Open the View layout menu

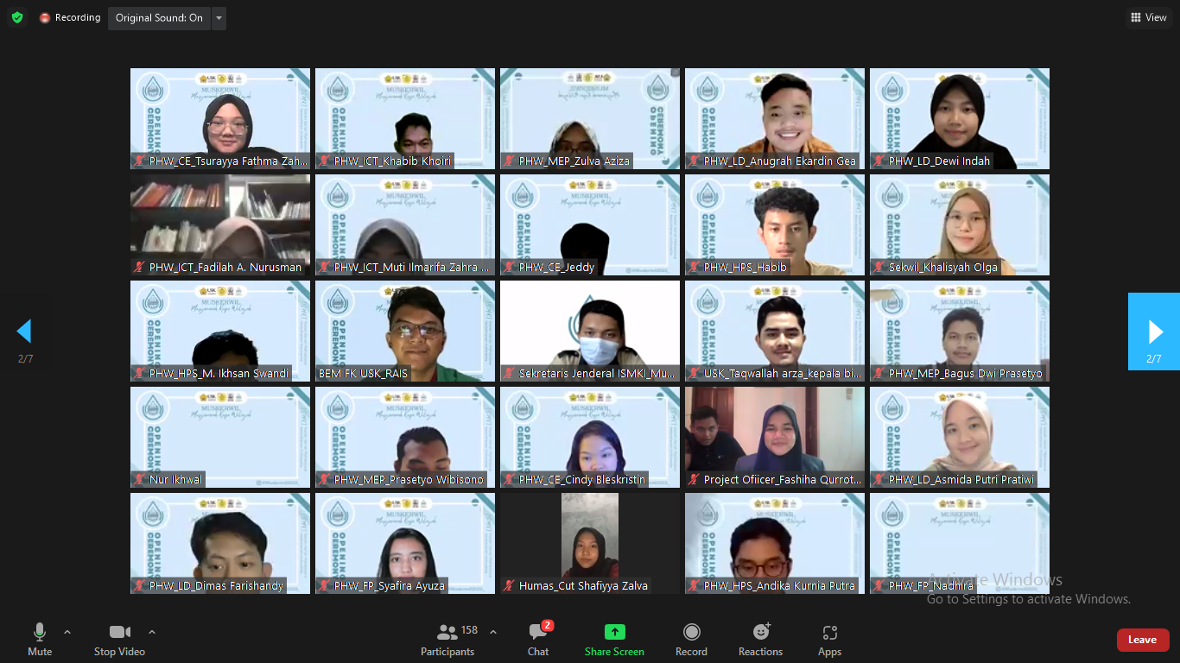(x=1148, y=17)
